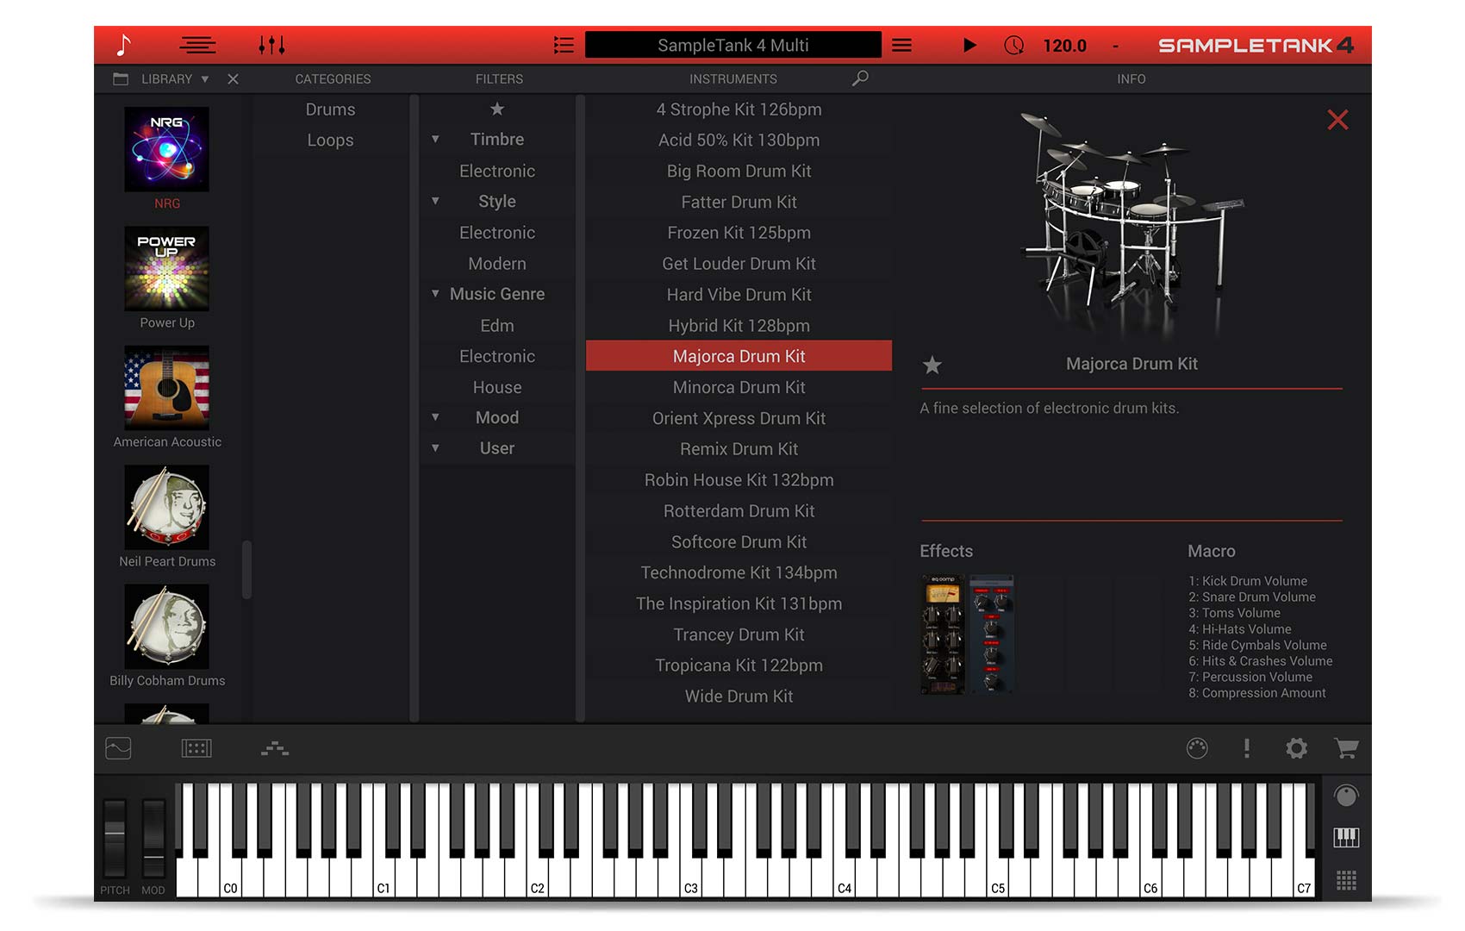The height and width of the screenshot is (931, 1465).
Task: Toggle favorite star for Majorca Drum Kit
Action: 932,366
